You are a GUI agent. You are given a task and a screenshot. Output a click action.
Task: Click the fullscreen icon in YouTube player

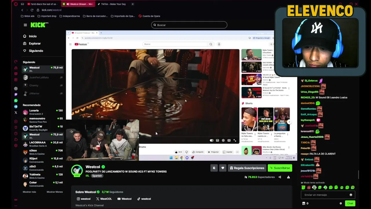click(235, 140)
